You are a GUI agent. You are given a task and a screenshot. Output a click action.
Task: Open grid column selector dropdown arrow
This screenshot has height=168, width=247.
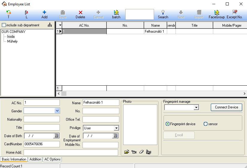(60, 25)
